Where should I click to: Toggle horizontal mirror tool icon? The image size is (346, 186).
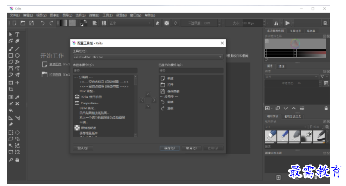point(276,23)
